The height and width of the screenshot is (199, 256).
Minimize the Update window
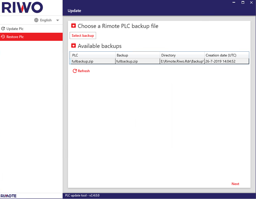click(x=234, y=3)
